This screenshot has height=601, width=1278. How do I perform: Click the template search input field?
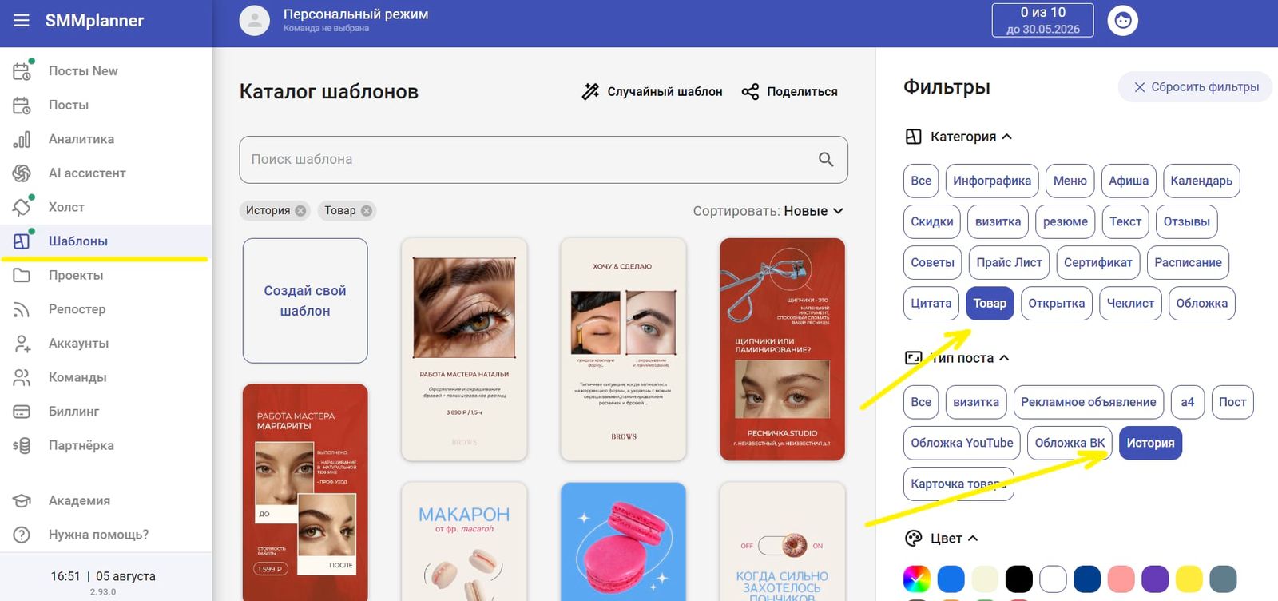(527, 160)
